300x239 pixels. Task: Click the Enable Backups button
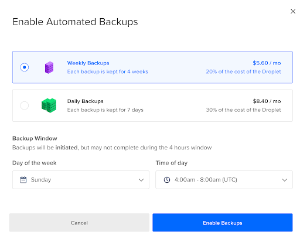click(x=223, y=223)
